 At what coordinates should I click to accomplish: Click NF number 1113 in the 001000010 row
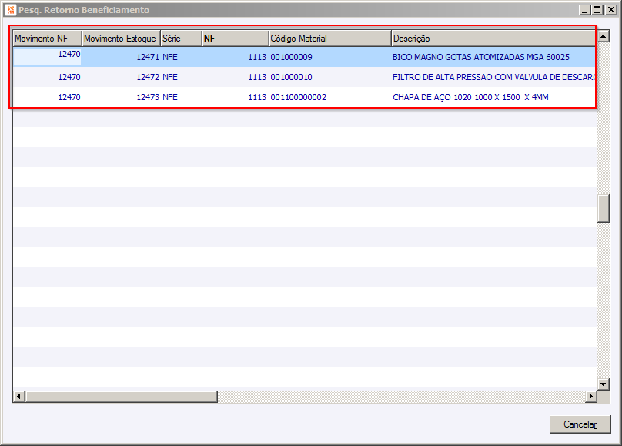click(x=257, y=77)
